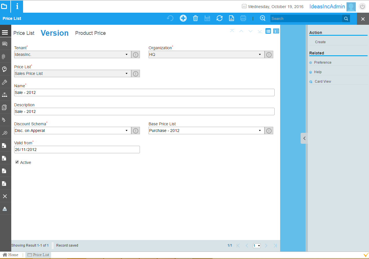This screenshot has height=259, width=369.
Task: Open the hamburger menu in the left sidebar
Action: tap(5, 33)
